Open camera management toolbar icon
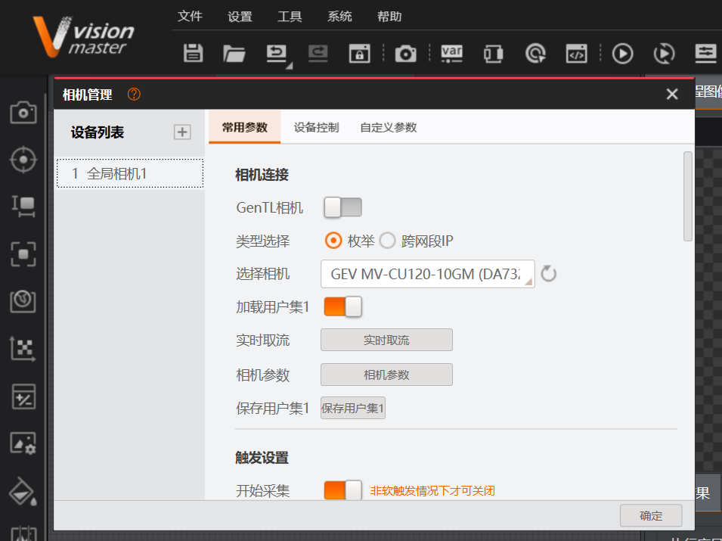 tap(406, 54)
